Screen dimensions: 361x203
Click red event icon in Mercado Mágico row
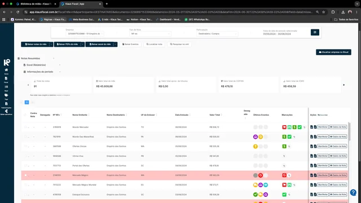pyautogui.click(x=261, y=175)
